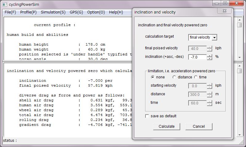
Task: Click the Calculate button
Action: point(167,126)
